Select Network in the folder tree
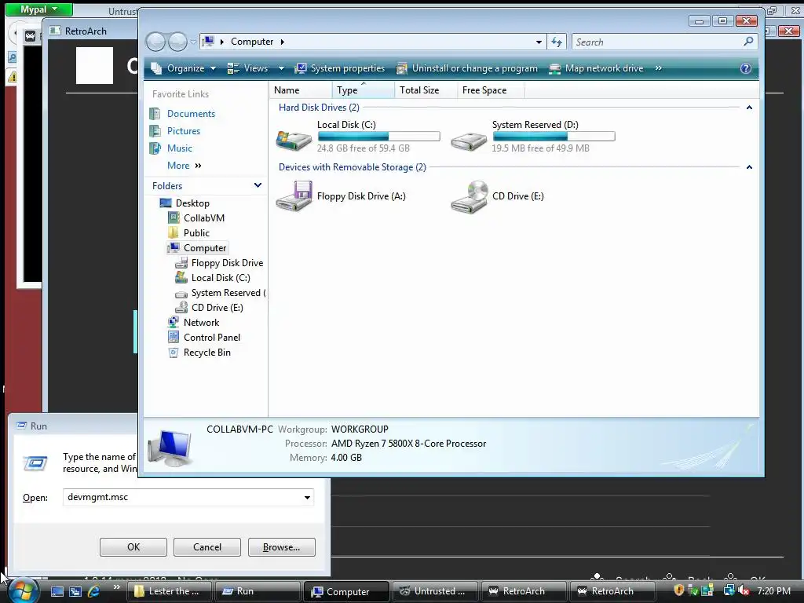 (x=201, y=323)
